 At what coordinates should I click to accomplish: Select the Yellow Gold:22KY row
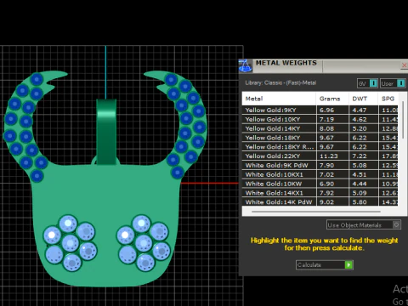tap(320, 156)
